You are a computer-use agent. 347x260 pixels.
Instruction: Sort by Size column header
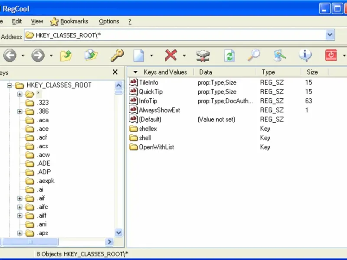click(x=315, y=72)
